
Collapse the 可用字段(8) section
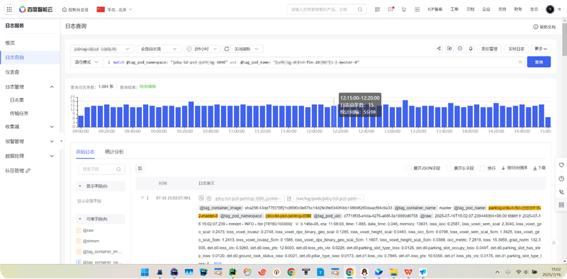tap(80, 219)
